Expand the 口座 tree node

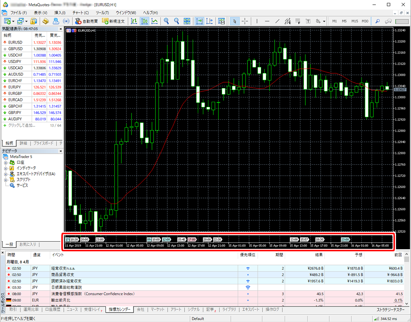tap(6, 163)
